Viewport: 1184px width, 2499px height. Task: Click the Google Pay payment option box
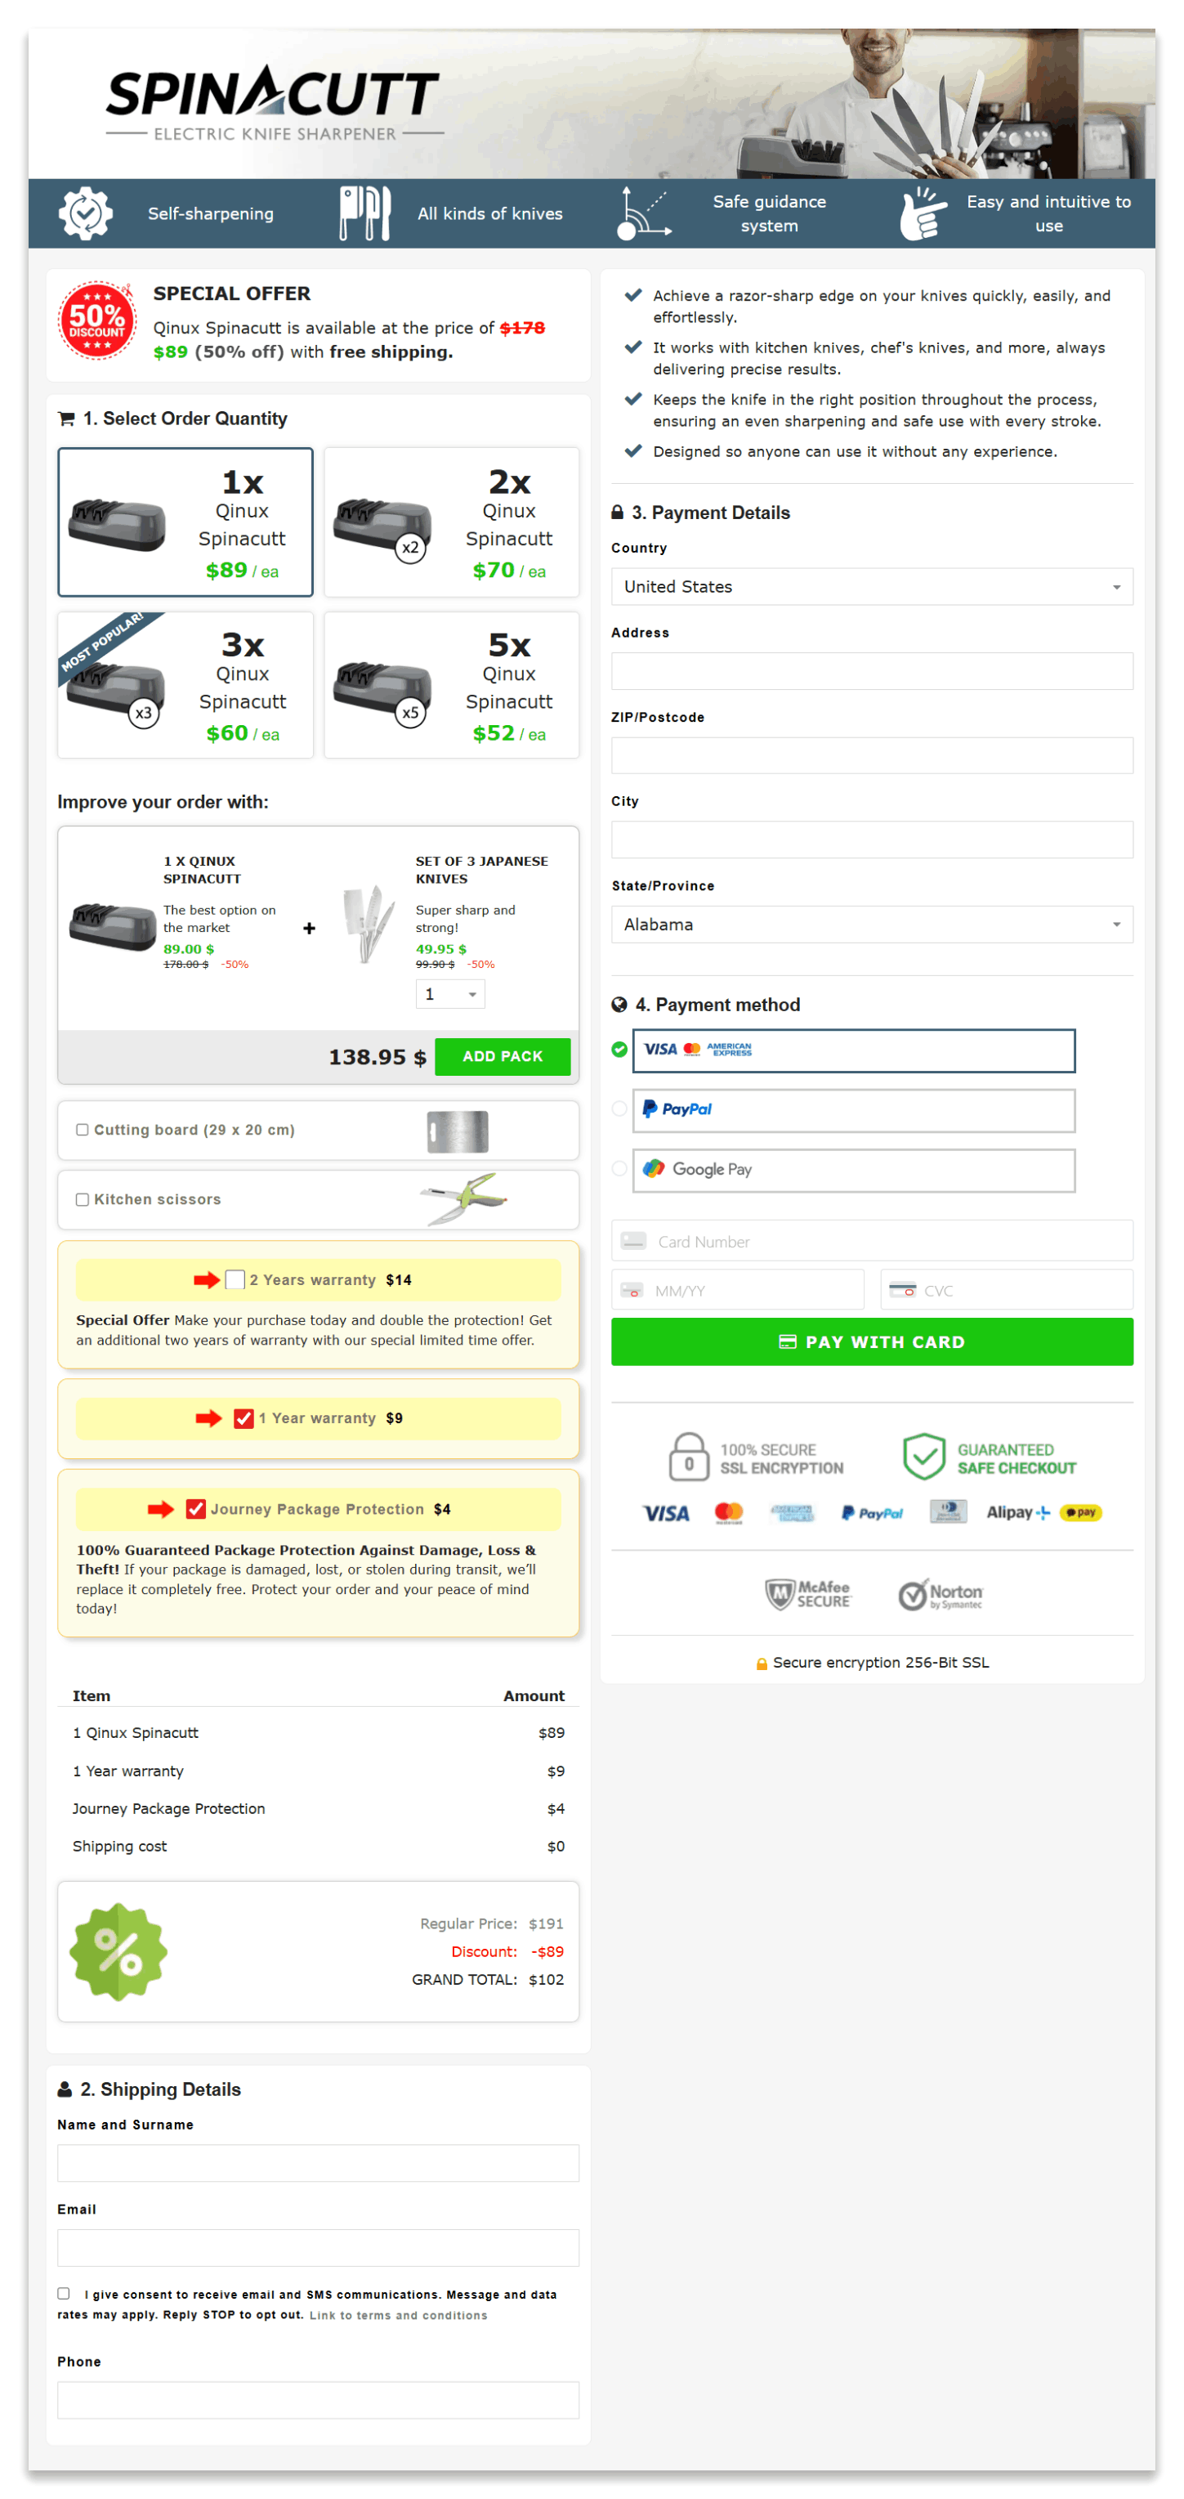click(x=853, y=1170)
